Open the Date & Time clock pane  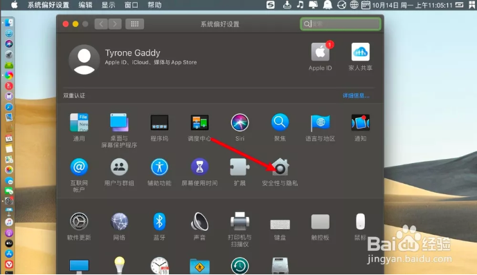(x=159, y=266)
